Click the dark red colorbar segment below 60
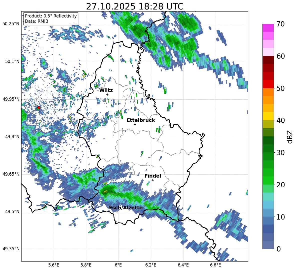The width and height of the screenshot is (296, 270). coord(268,60)
